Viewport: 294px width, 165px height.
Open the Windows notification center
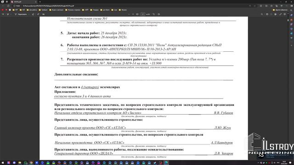point(290,163)
